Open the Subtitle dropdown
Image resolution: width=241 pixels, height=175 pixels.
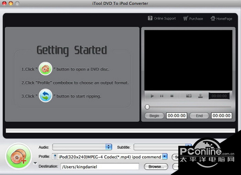coord(163,147)
